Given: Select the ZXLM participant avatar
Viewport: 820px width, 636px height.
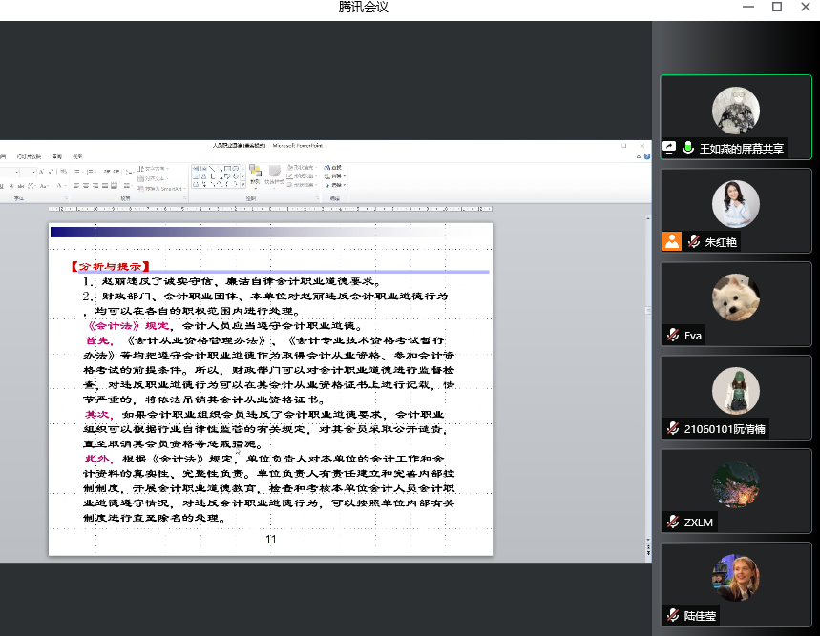Looking at the screenshot, I should pos(736,484).
